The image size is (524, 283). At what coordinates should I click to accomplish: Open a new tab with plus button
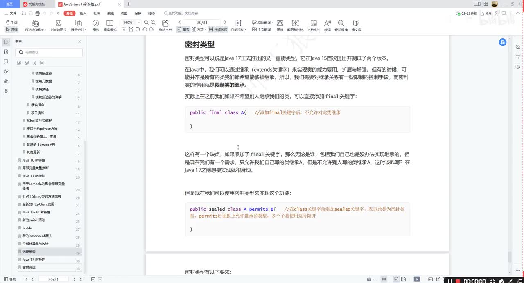129,4
